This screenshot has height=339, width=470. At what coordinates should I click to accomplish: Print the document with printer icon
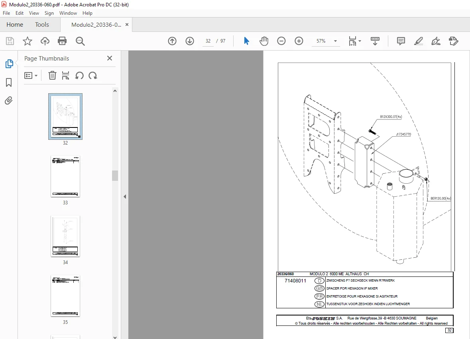62,41
